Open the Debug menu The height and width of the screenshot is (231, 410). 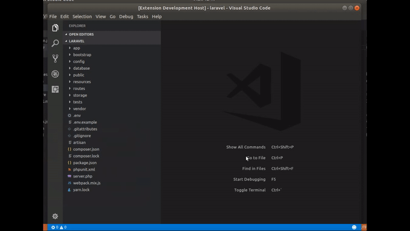[x=126, y=16]
